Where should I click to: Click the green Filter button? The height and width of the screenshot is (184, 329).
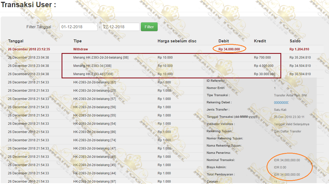click(x=149, y=27)
